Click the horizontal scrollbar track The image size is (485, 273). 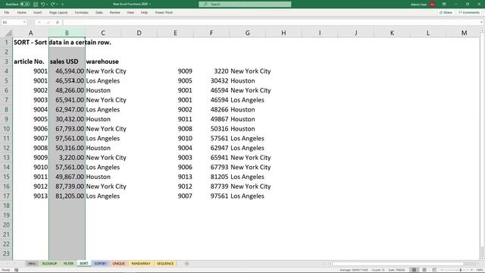[403, 264]
